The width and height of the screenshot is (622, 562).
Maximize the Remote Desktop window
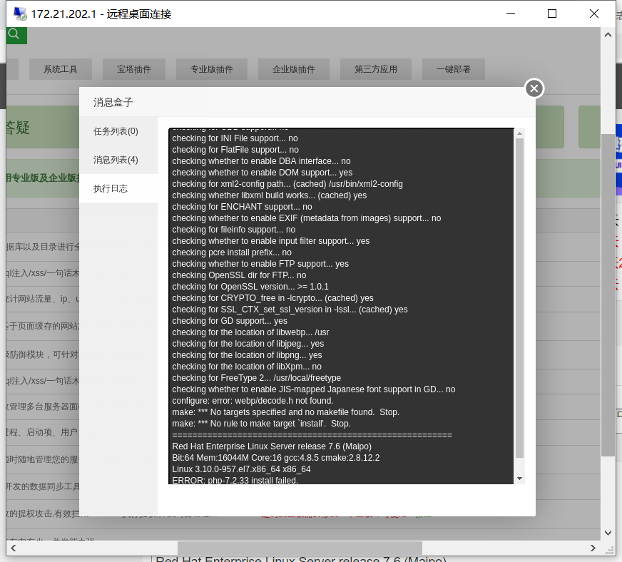[552, 14]
